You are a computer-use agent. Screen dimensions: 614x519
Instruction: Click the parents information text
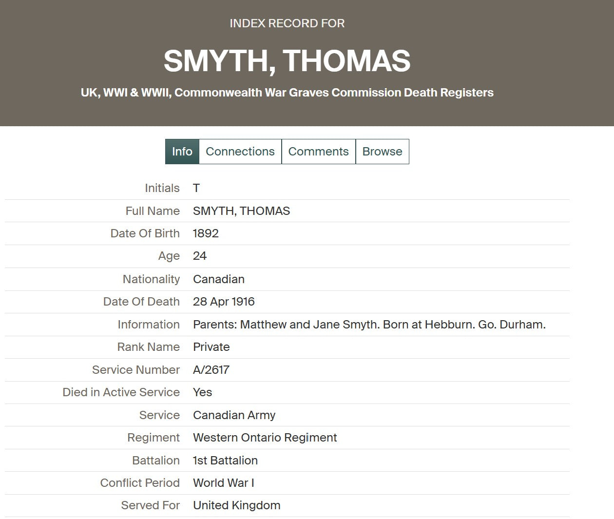pos(369,325)
